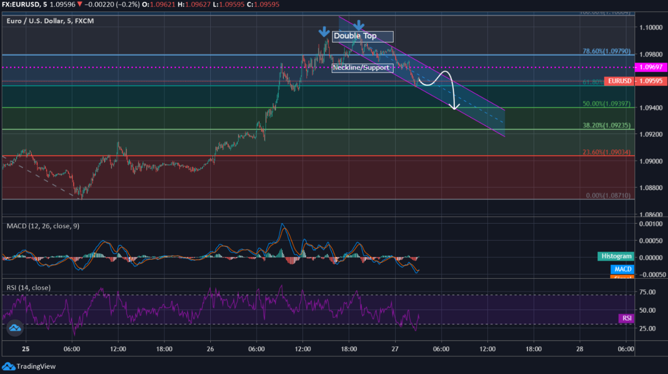Select the 50.00% Fibonacci level label

click(x=606, y=104)
